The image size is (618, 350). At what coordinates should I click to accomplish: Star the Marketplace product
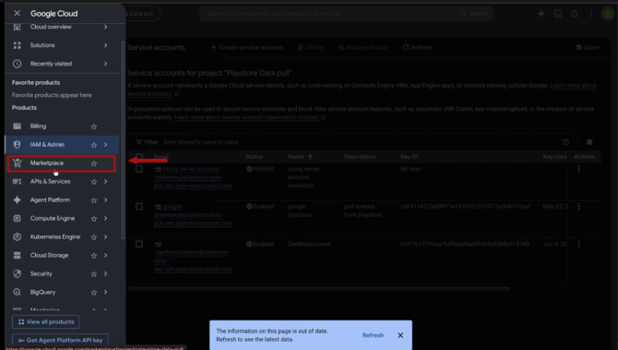click(94, 163)
